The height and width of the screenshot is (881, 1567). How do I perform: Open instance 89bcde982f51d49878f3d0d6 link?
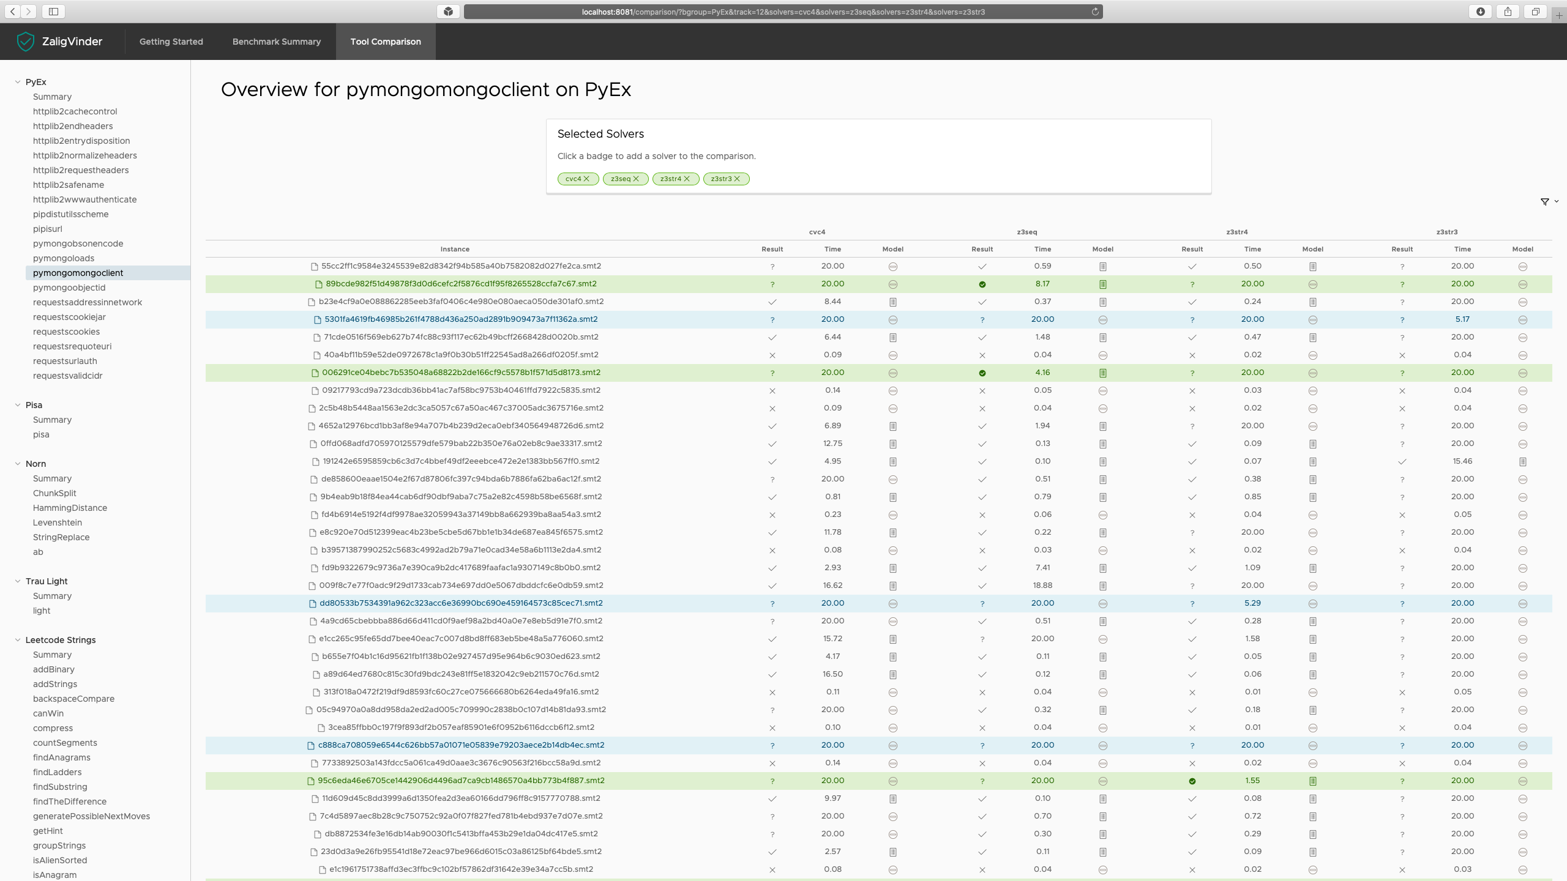click(x=461, y=284)
